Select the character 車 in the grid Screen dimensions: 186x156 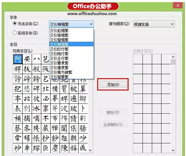[27, 148]
